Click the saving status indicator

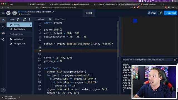point(60,19)
